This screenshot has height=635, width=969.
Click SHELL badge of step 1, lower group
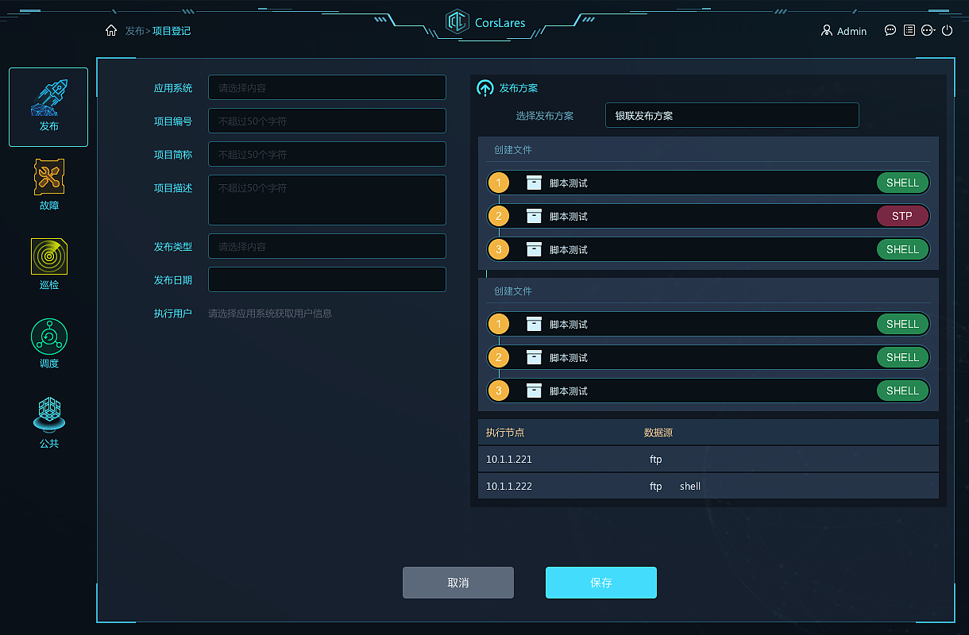(902, 324)
